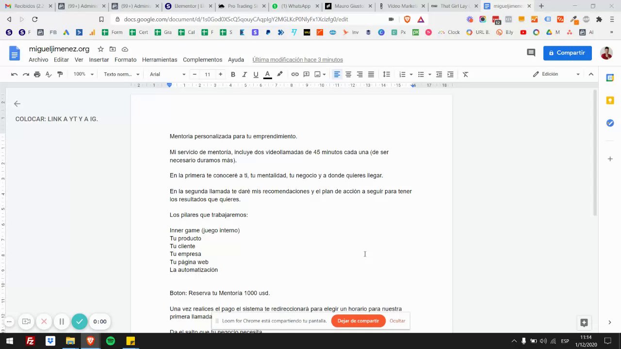Open the Ayuda menu
621x349 pixels.
[236, 60]
